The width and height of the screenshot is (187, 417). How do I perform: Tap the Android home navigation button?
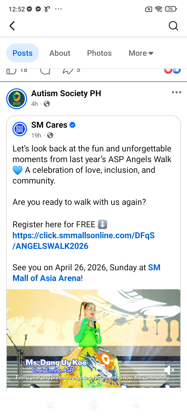(x=94, y=405)
